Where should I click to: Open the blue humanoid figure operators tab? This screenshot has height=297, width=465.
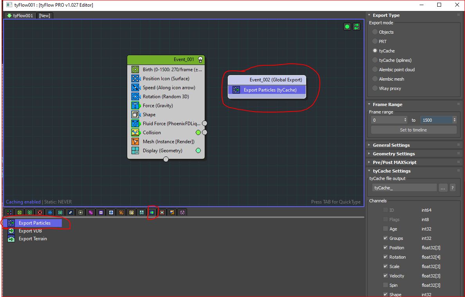[111, 212]
